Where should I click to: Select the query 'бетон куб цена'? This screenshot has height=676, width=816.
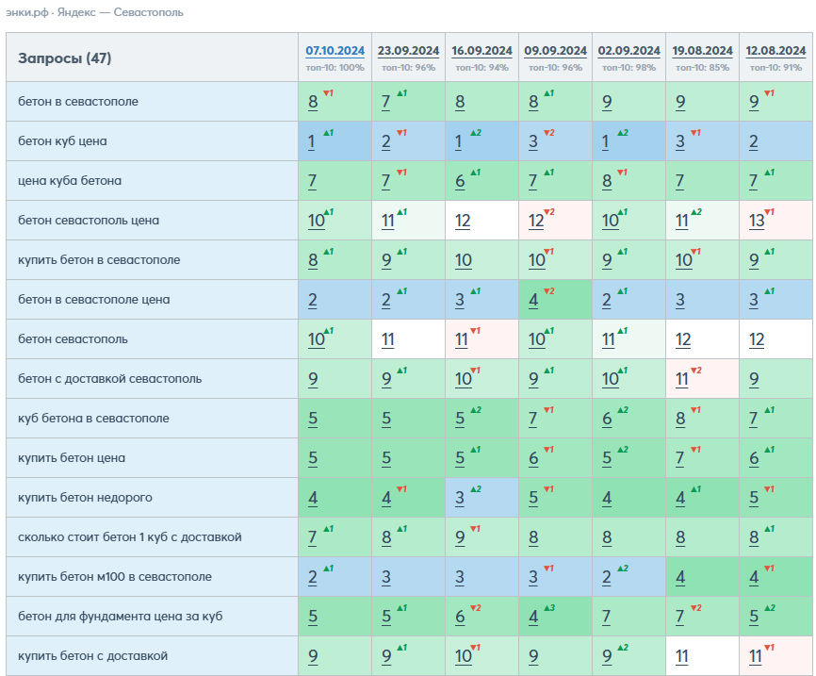62,141
